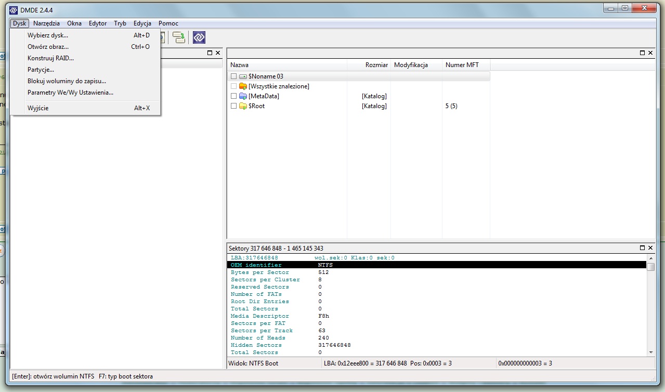The width and height of the screenshot is (665, 392).
Task: Select the Root Dir Entries row
Action: [437, 302]
